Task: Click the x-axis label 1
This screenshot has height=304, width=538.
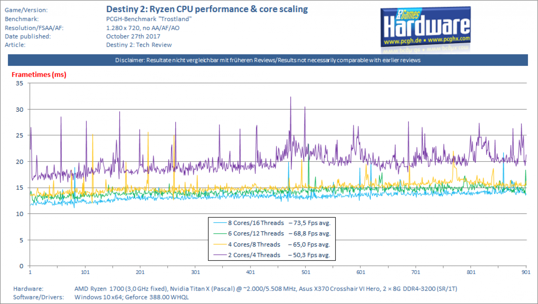Action: pyautogui.click(x=30, y=273)
